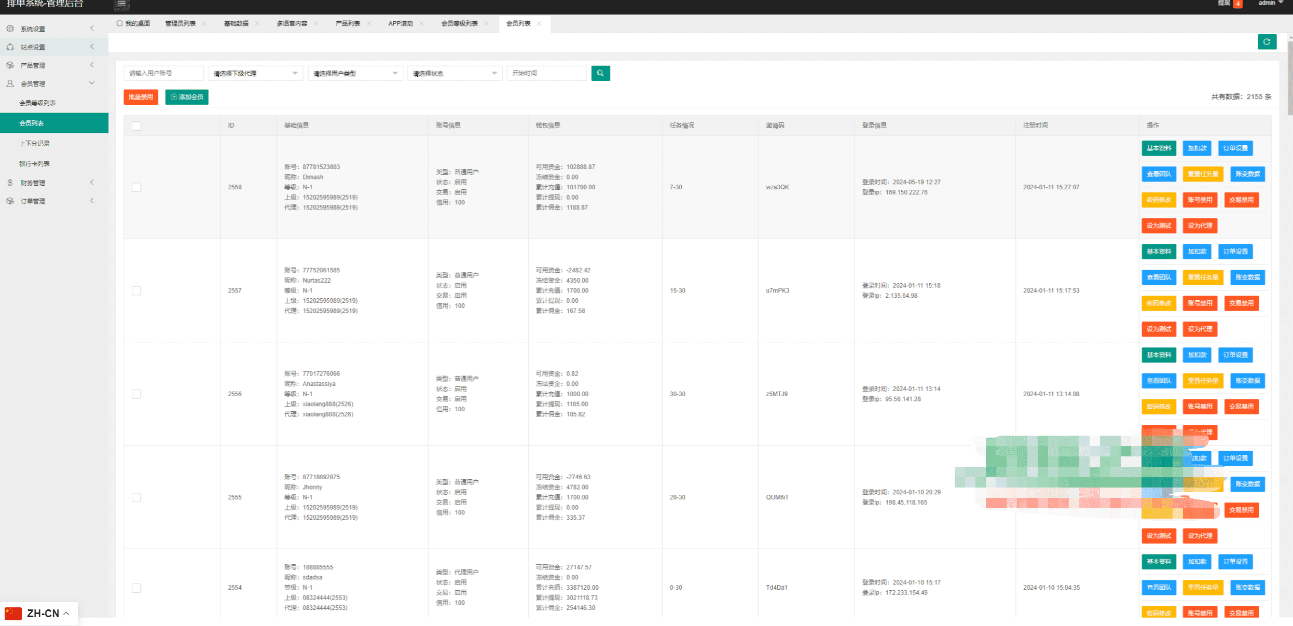This screenshot has height=626, width=1293.
Task: Open the 请选择下级代理 dropdown
Action: [x=255, y=73]
